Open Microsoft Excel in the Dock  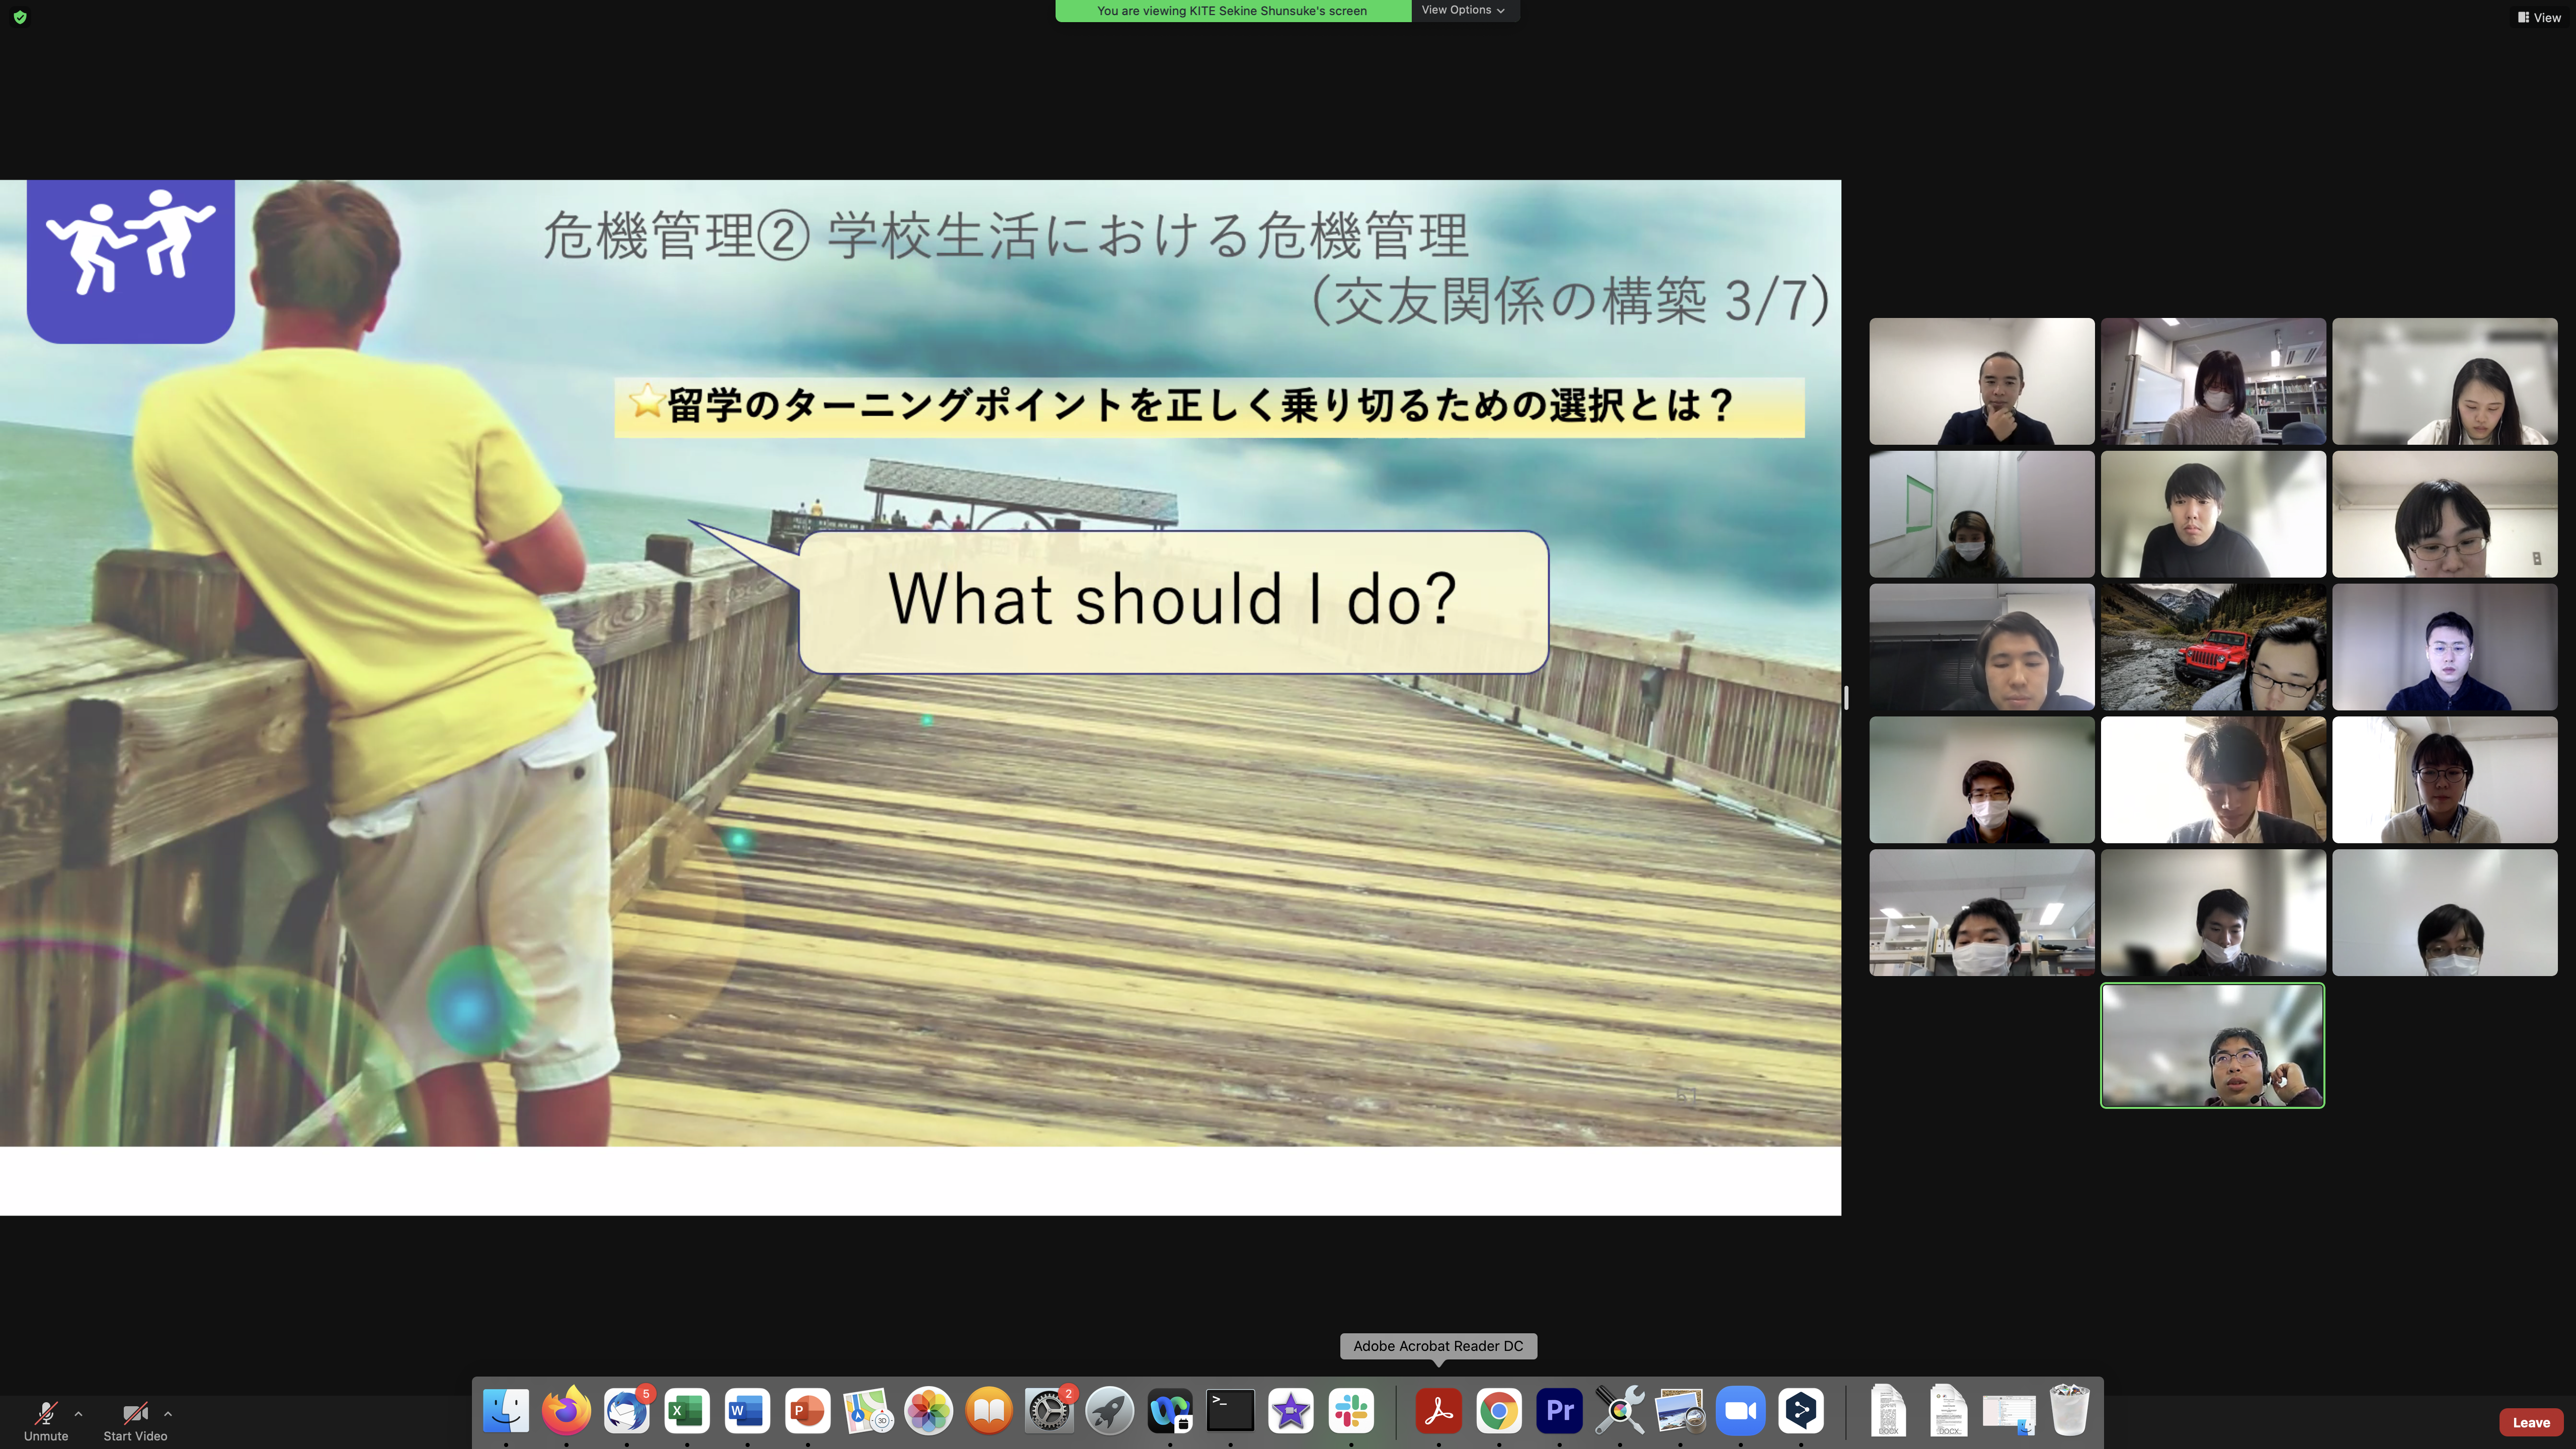coord(687,1411)
